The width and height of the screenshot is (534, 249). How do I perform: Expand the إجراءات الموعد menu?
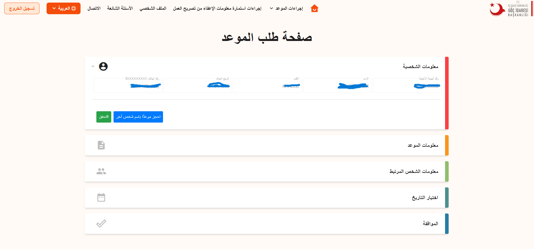(x=286, y=8)
